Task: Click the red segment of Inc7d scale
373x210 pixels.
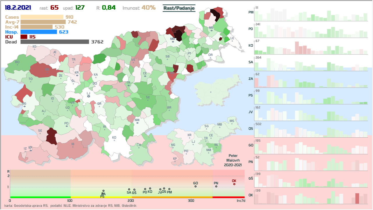Action: click(228, 197)
